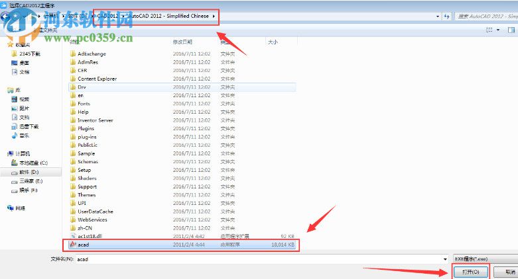Click the 18,014 KB size cell
This screenshot has height=279, width=518.
(283, 245)
